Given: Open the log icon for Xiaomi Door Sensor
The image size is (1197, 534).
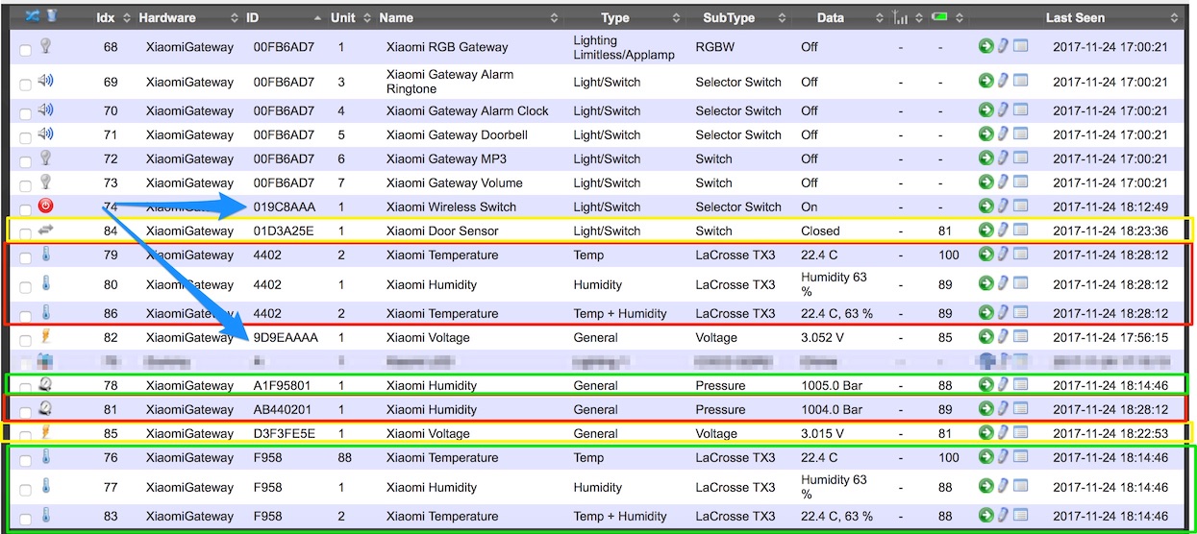Looking at the screenshot, I should point(1020,231).
